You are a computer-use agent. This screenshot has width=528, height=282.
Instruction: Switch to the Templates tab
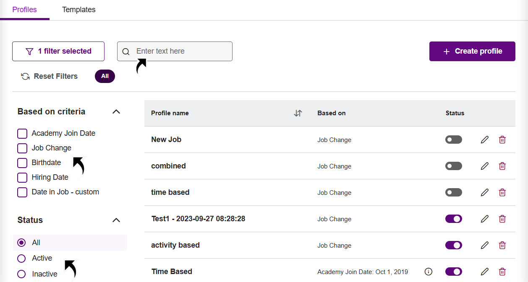point(79,9)
